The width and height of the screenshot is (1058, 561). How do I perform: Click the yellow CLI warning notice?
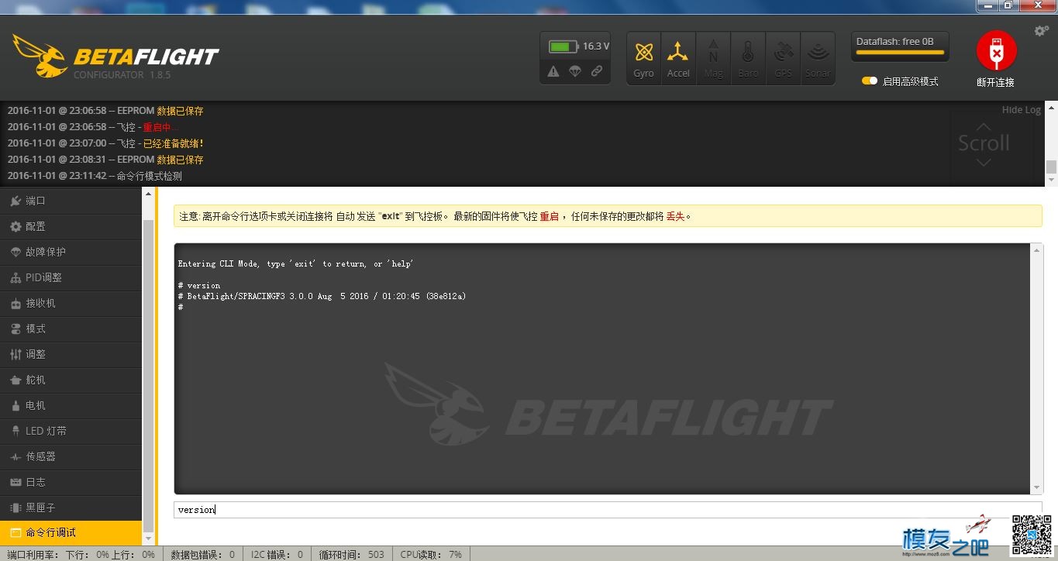pos(608,216)
